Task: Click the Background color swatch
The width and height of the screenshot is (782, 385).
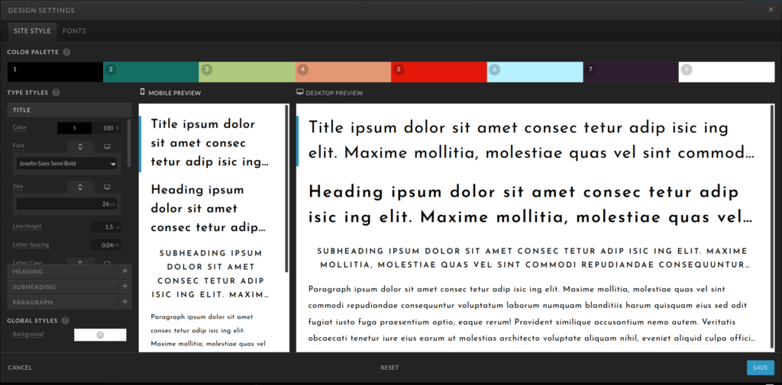Action: pos(100,335)
